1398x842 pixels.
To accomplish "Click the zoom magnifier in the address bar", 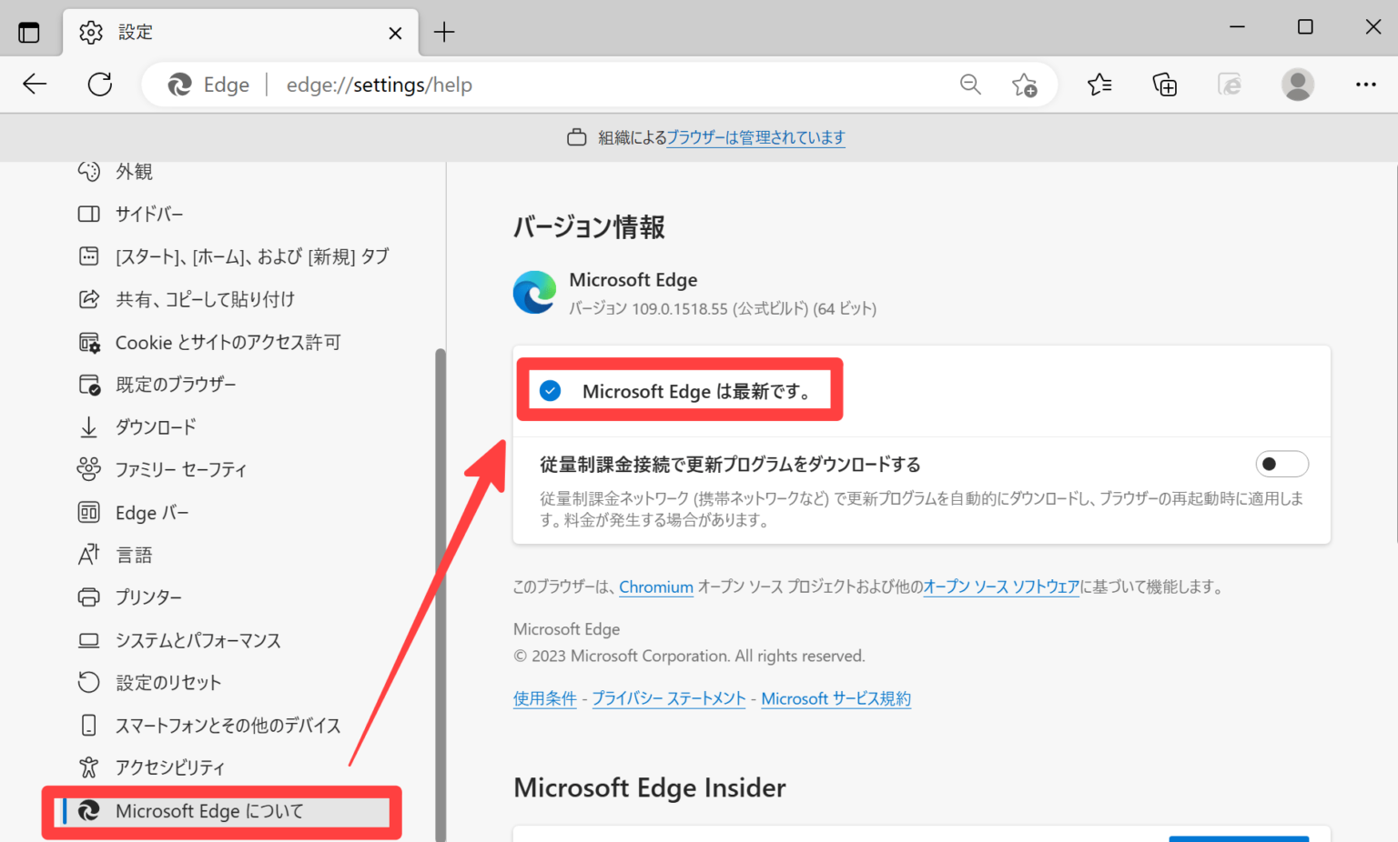I will pyautogui.click(x=970, y=84).
